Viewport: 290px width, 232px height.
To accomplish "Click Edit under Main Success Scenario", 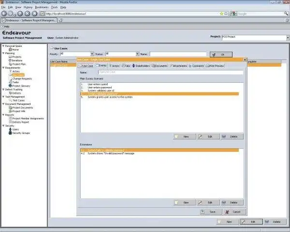I will pyautogui.click(x=208, y=136).
